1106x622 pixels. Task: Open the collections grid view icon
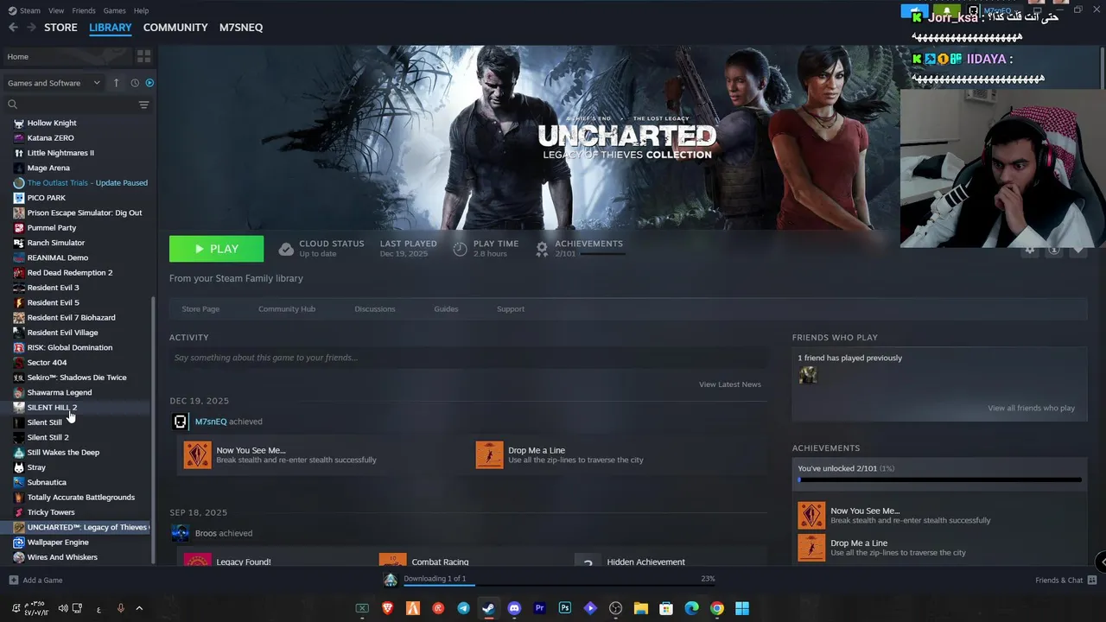pyautogui.click(x=143, y=56)
